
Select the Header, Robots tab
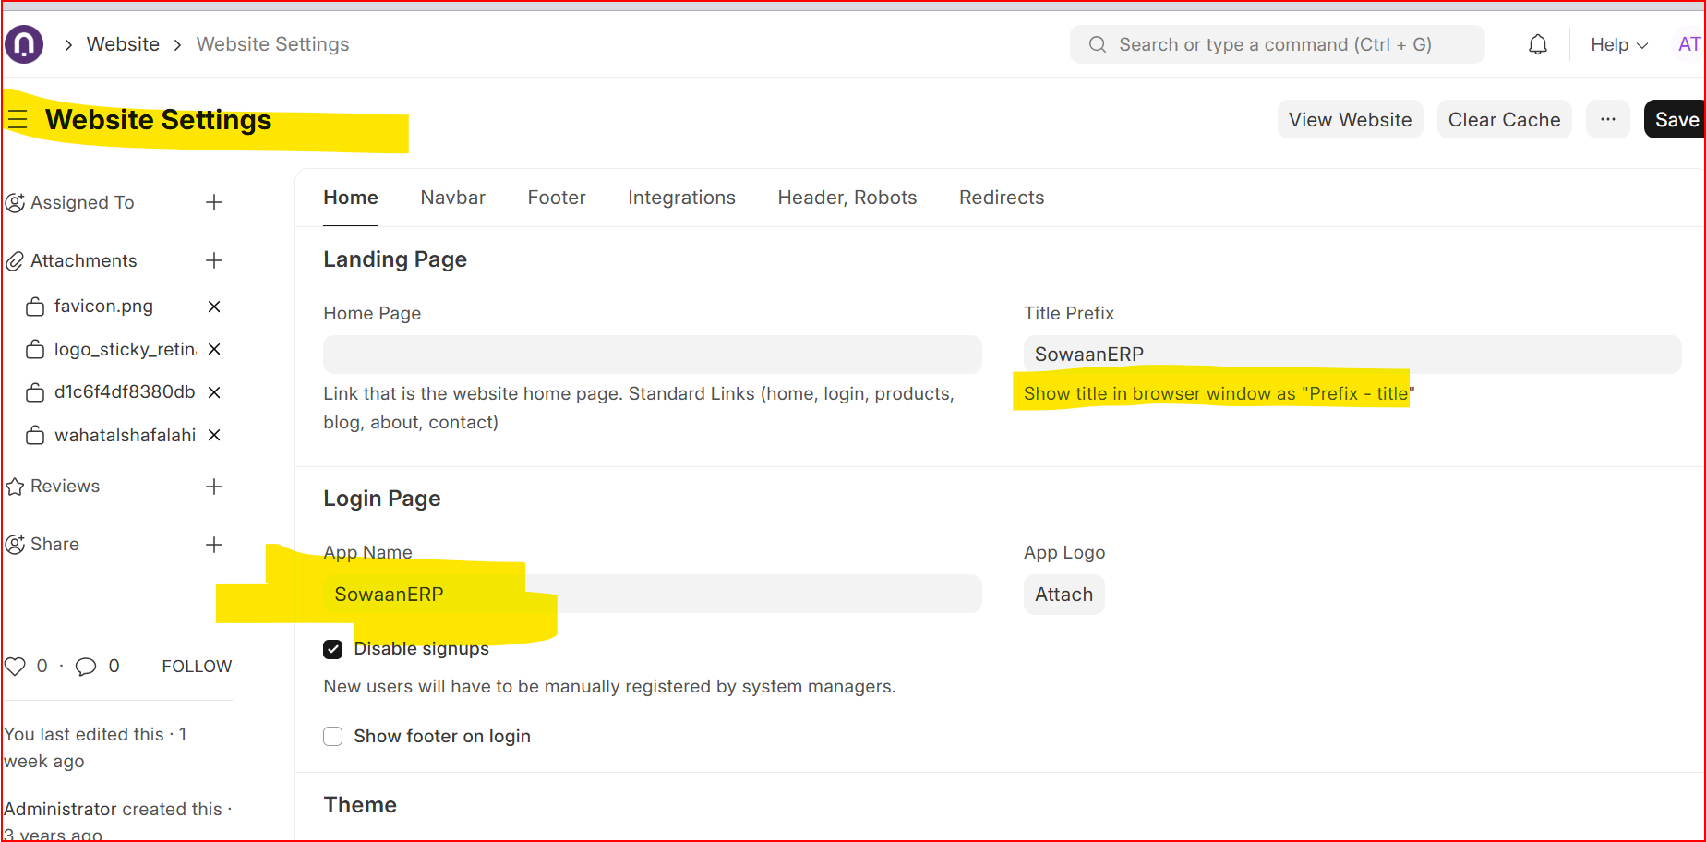click(x=847, y=198)
